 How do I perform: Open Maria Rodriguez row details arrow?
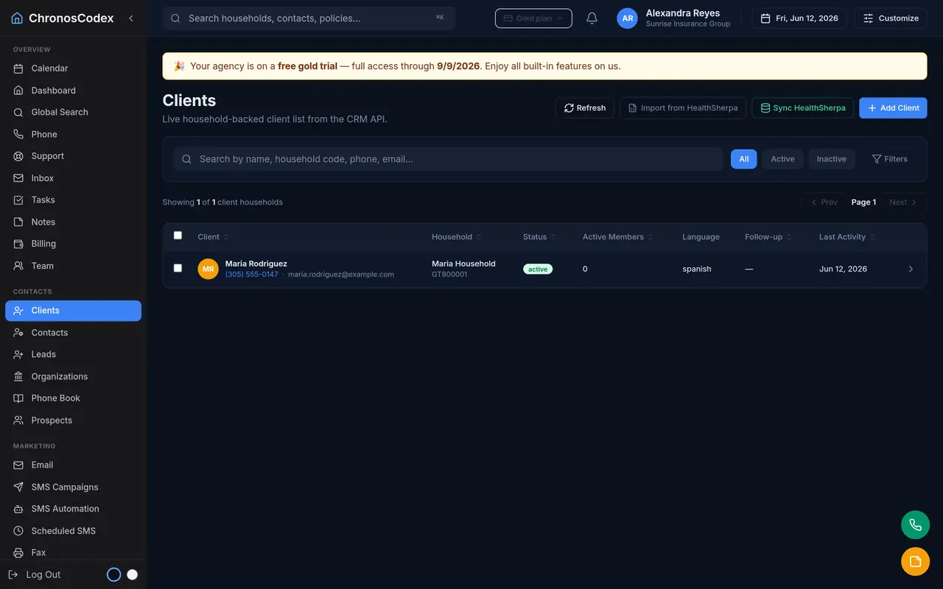pyautogui.click(x=911, y=269)
